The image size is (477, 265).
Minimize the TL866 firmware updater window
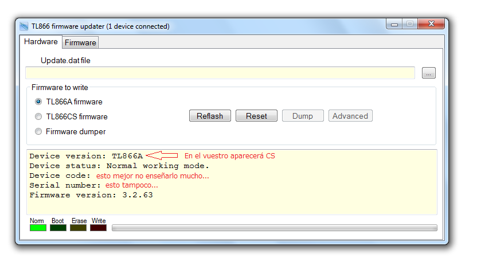[394, 24]
